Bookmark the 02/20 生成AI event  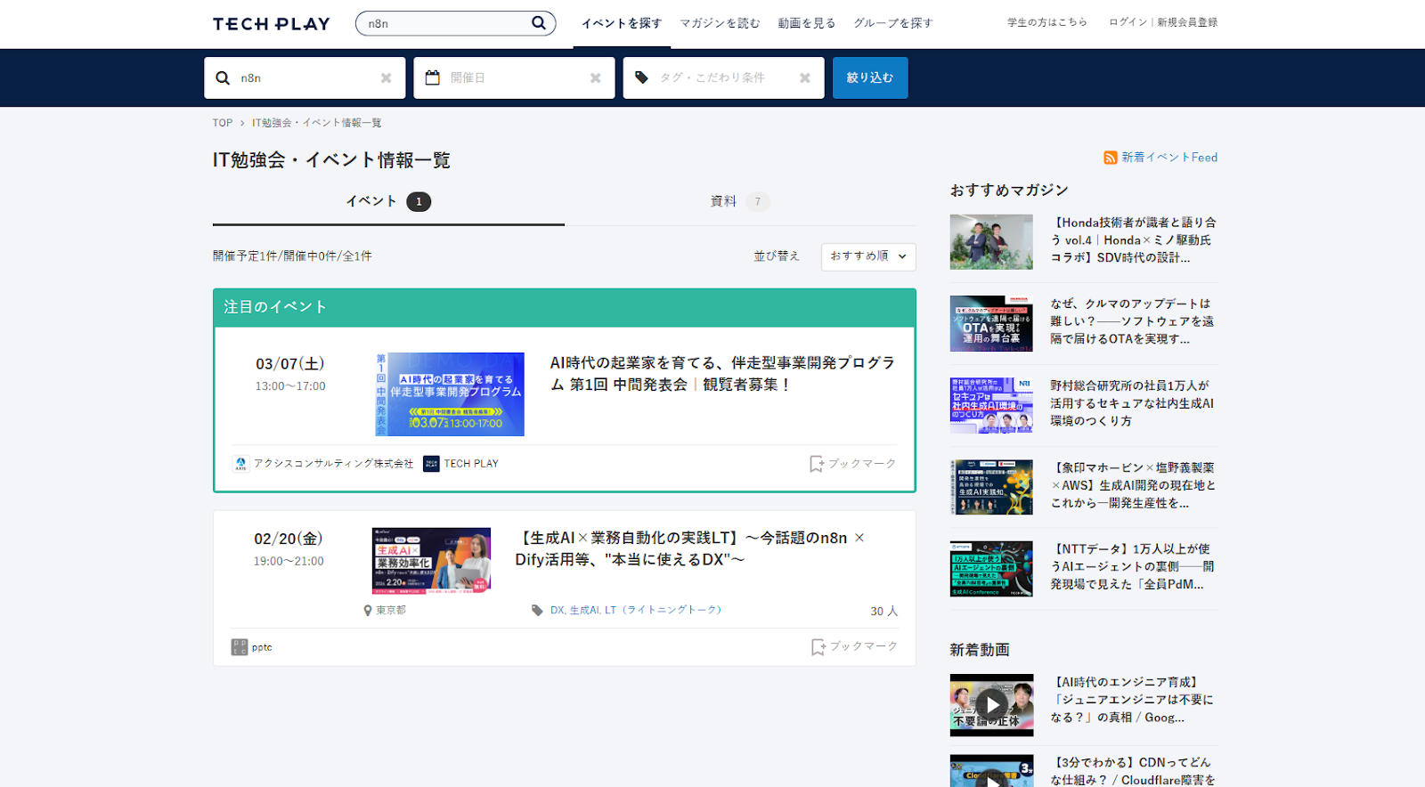(x=854, y=646)
